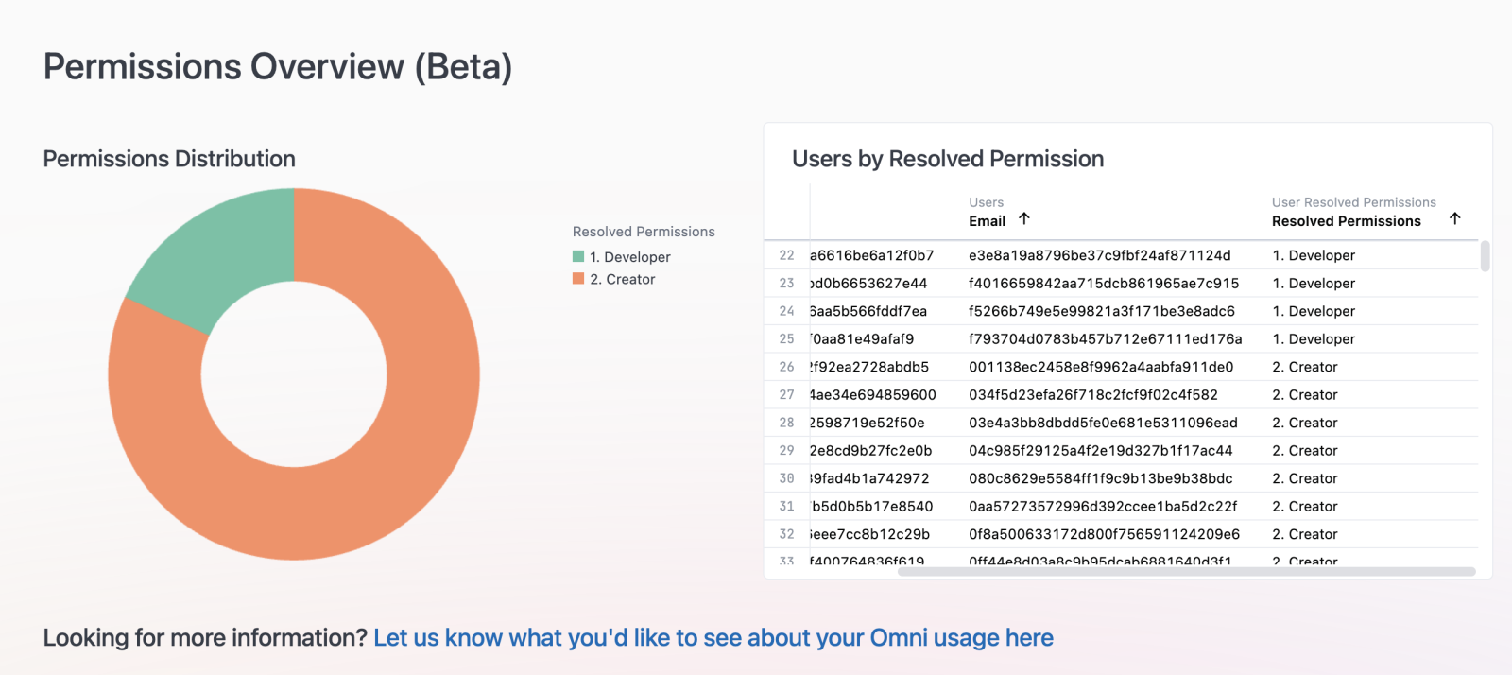Screen dimensions: 1512x675
Task: Click the table's horizontal scrollbar
Action: [x=1186, y=572]
